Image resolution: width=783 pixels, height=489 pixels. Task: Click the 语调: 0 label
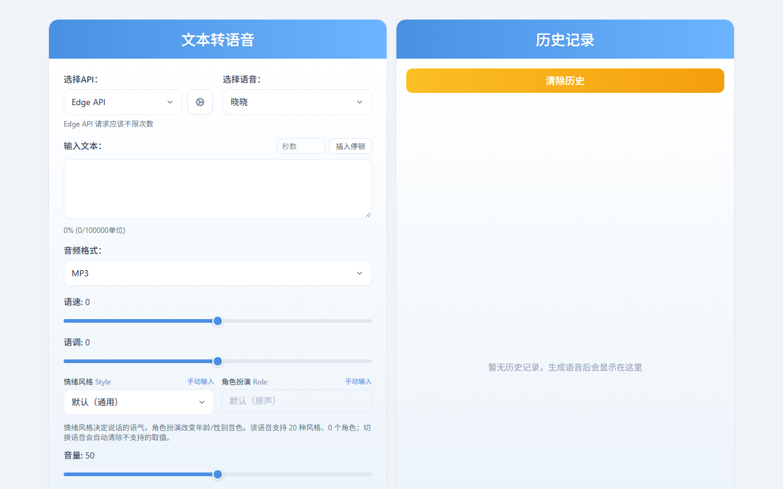click(x=77, y=342)
